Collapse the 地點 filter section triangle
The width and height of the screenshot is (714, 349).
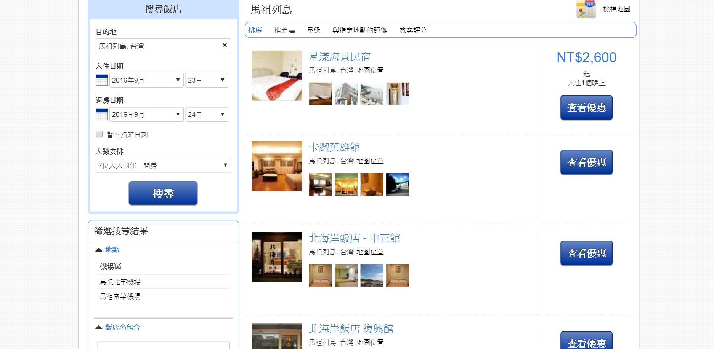tap(99, 250)
